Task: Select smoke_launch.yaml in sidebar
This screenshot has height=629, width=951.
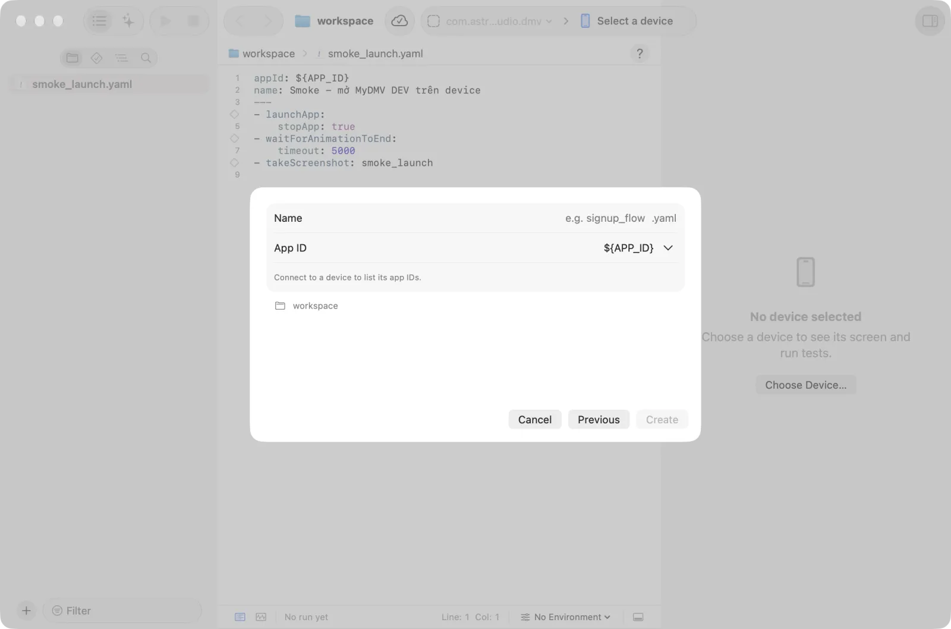Action: (109, 84)
